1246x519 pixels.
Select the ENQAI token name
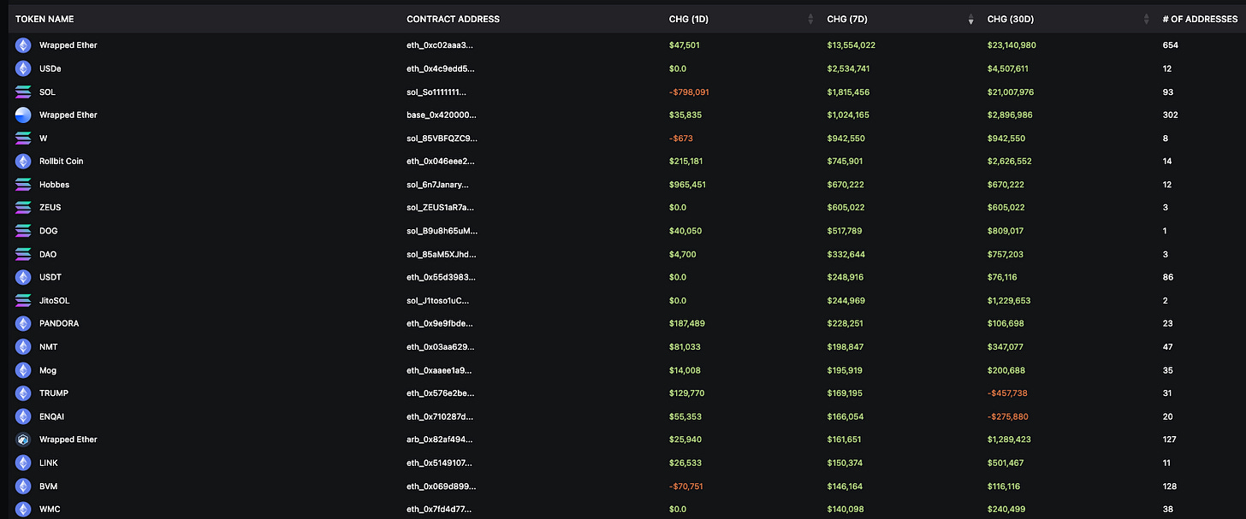(51, 416)
